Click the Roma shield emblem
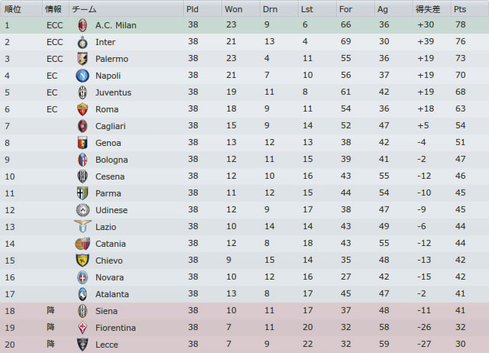The width and height of the screenshot is (489, 353). click(83, 109)
